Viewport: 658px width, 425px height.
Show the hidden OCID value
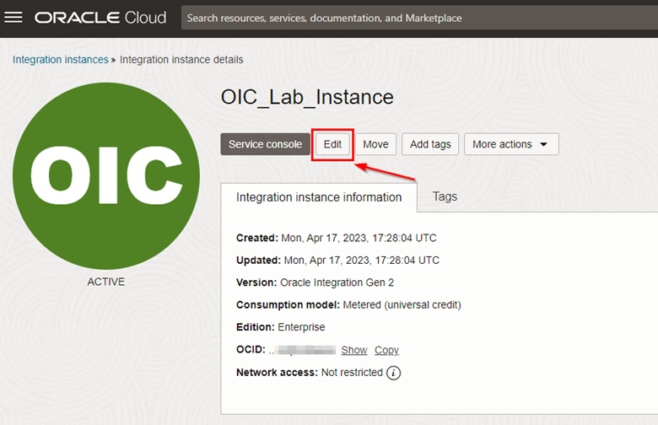click(354, 350)
